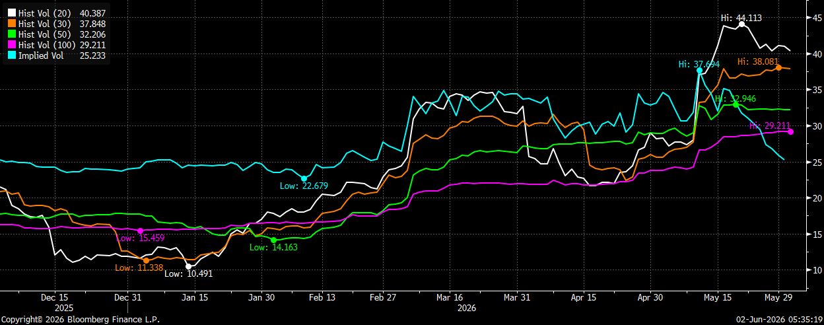Click the magenta low marker at 15.459

tap(141, 231)
